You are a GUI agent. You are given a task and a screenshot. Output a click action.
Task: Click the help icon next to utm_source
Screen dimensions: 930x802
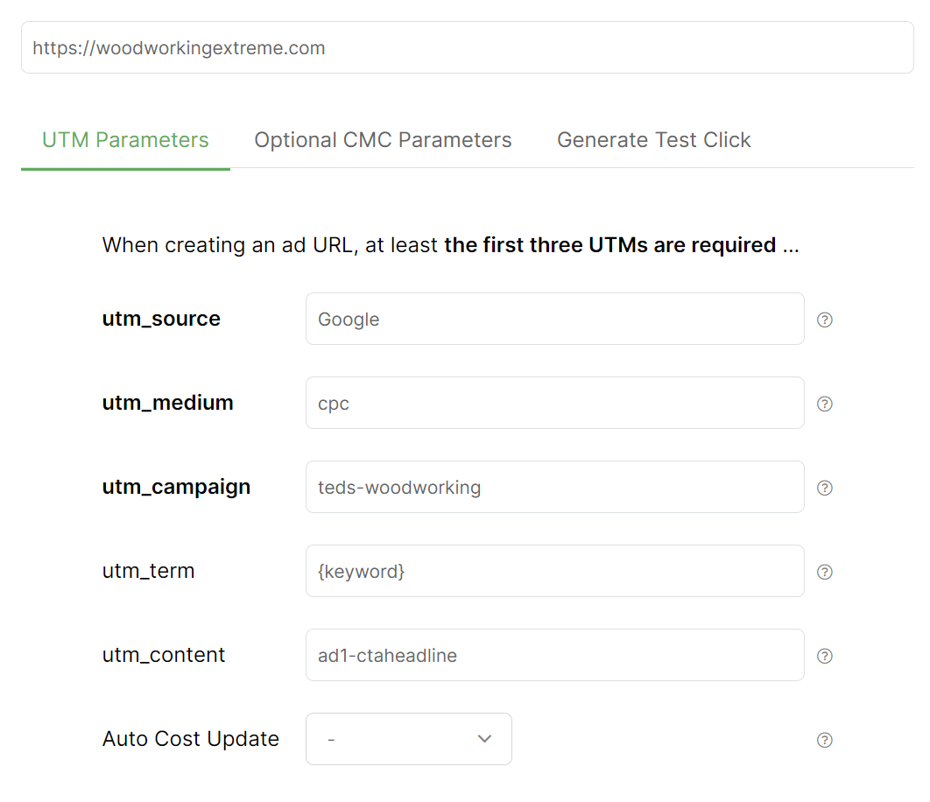(824, 320)
